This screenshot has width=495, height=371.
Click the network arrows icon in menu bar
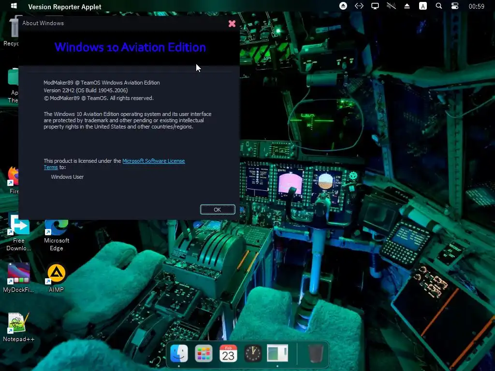coord(359,6)
